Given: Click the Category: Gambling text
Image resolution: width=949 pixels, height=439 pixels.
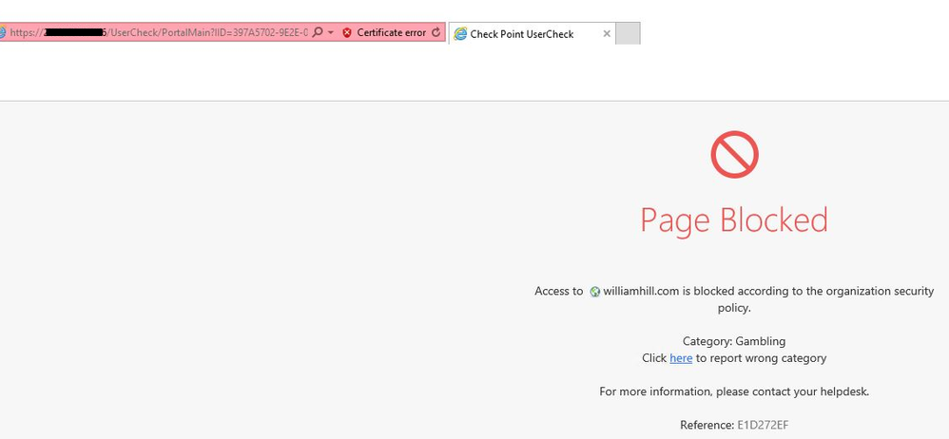Looking at the screenshot, I should (x=733, y=341).
